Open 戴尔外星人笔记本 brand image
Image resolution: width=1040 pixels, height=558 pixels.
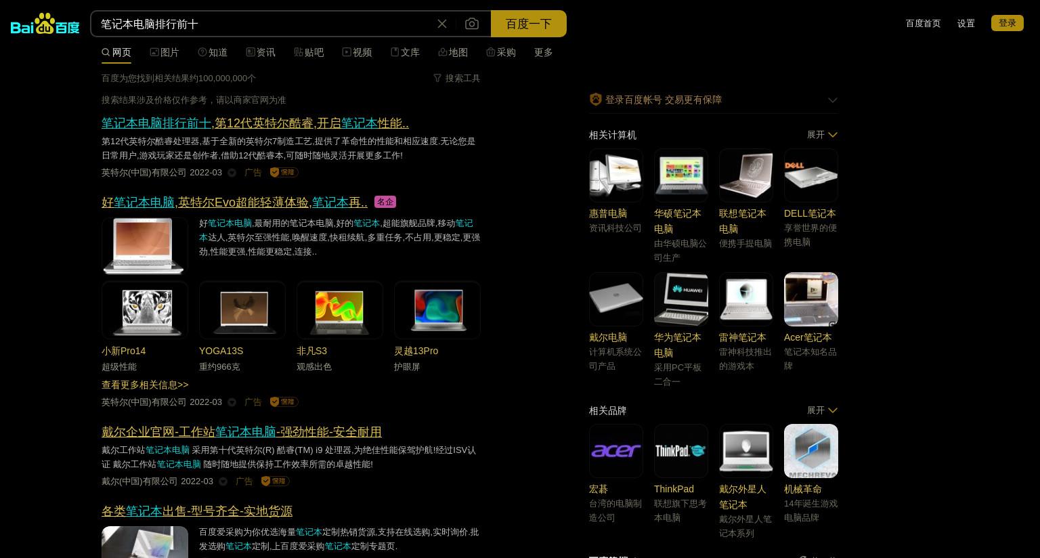click(x=746, y=451)
